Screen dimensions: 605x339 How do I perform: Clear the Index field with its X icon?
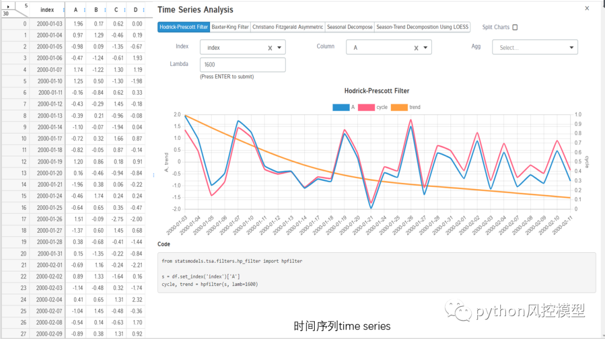[x=270, y=48]
